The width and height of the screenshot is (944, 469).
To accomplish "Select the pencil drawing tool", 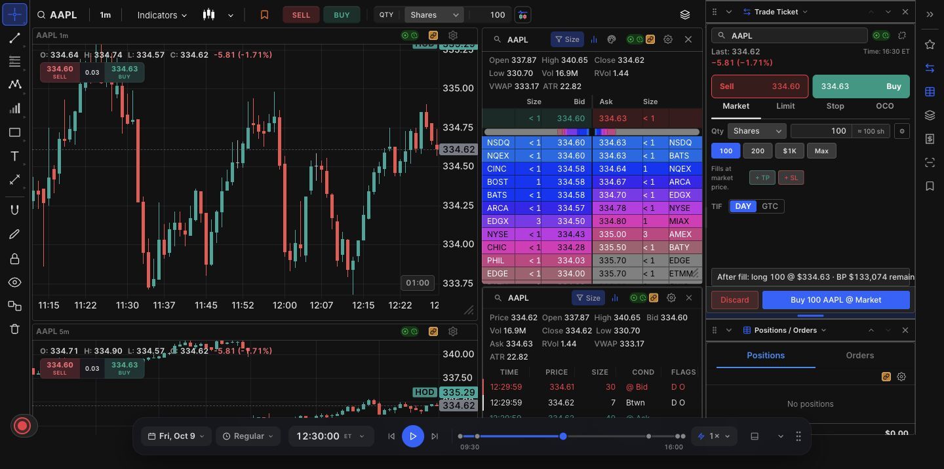I will [14, 235].
